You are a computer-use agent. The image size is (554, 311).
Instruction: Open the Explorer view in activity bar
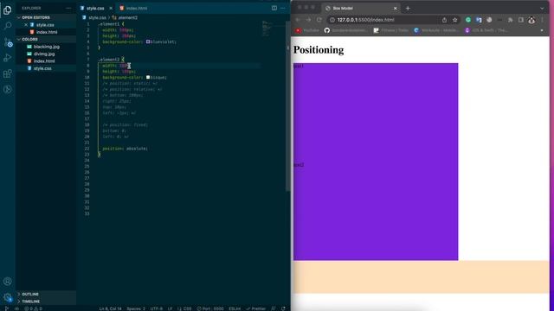[8, 10]
